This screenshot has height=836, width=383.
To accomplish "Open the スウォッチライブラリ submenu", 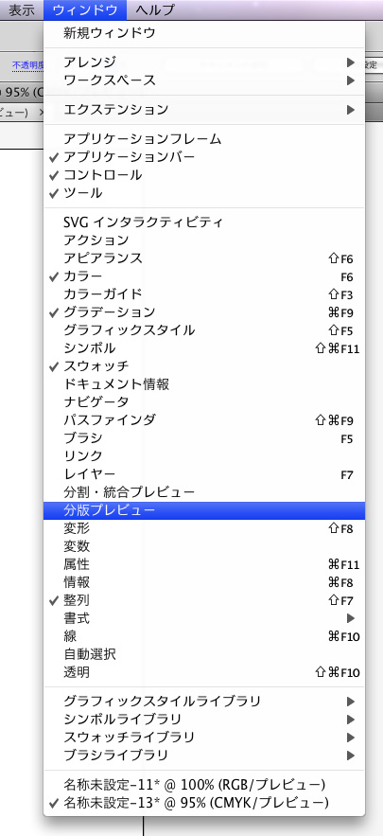I will click(x=204, y=738).
